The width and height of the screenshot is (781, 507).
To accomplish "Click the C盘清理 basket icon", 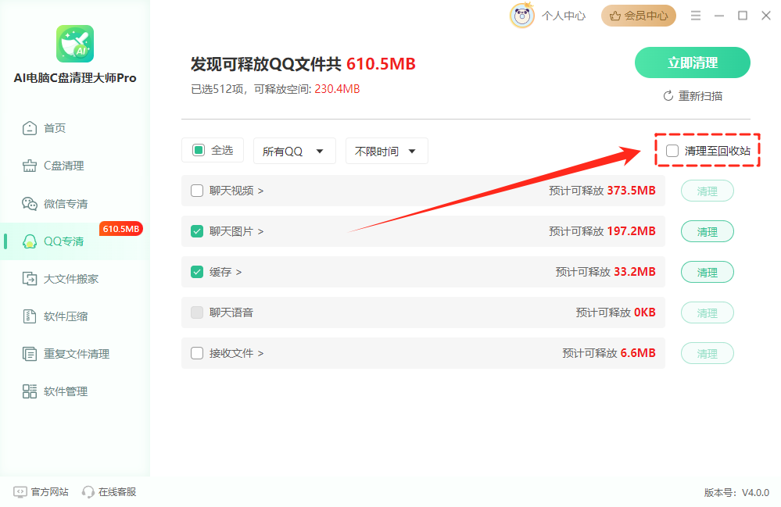I will (30, 166).
